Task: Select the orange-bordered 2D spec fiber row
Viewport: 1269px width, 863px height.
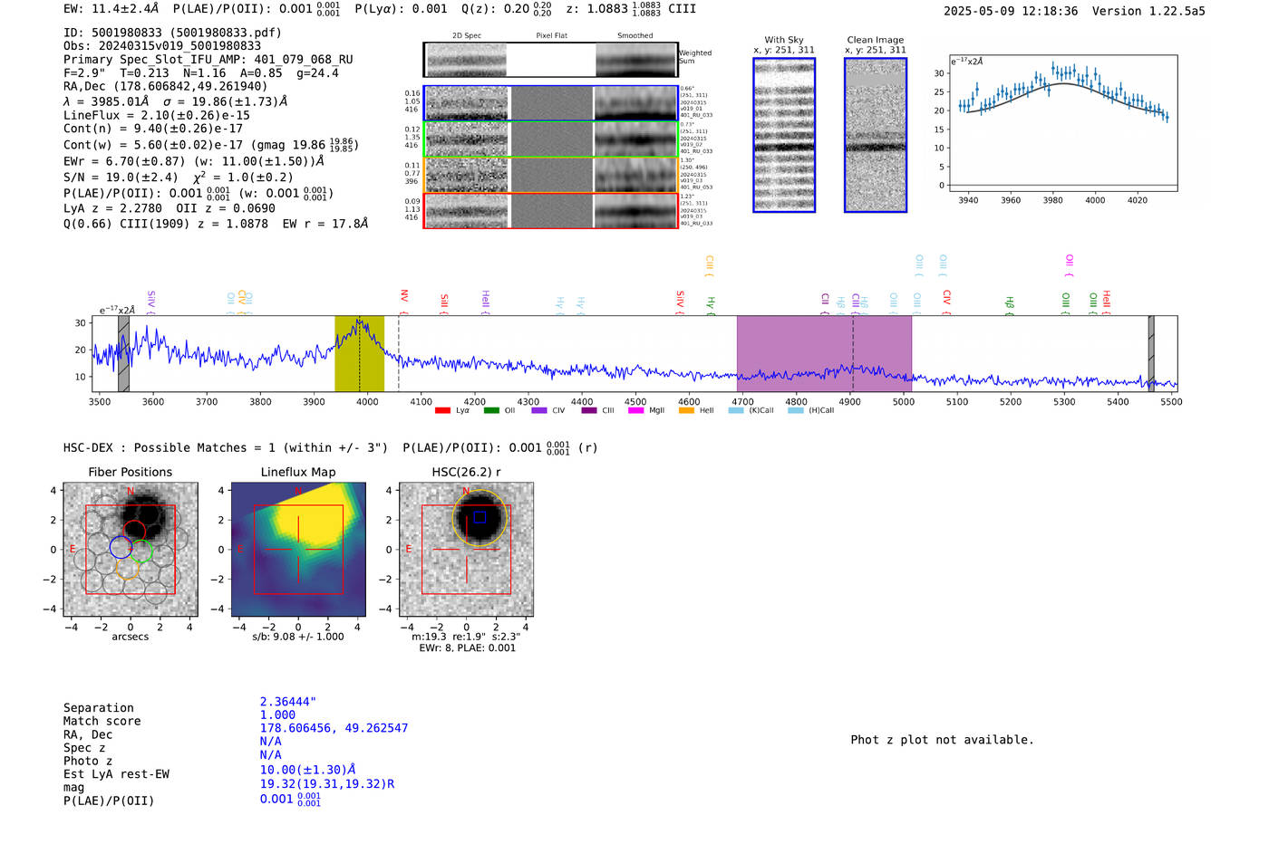Action: [551, 175]
